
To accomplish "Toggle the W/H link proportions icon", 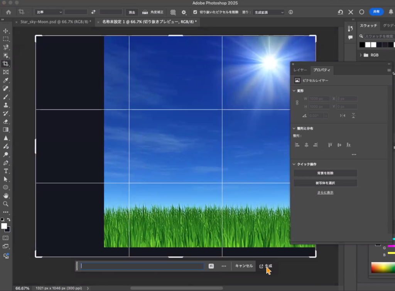I will click(x=297, y=103).
